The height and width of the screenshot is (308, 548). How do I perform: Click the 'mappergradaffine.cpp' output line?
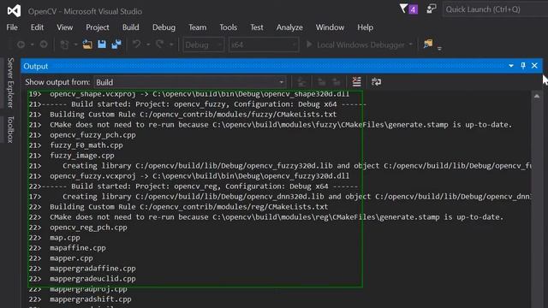pyautogui.click(x=92, y=269)
